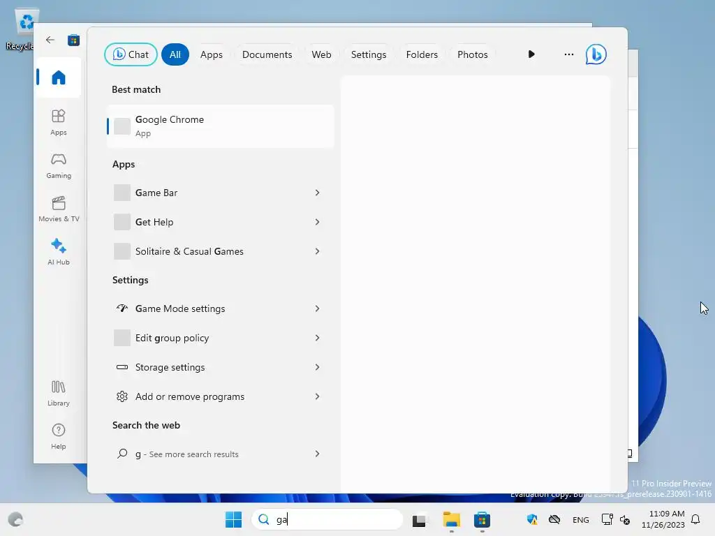
Task: Open the three-dot options menu in search
Action: [568, 54]
